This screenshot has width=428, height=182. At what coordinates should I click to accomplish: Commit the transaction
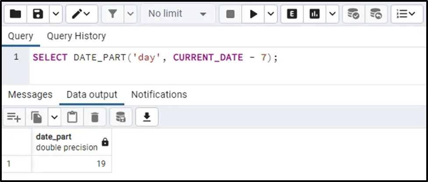[x=354, y=14]
